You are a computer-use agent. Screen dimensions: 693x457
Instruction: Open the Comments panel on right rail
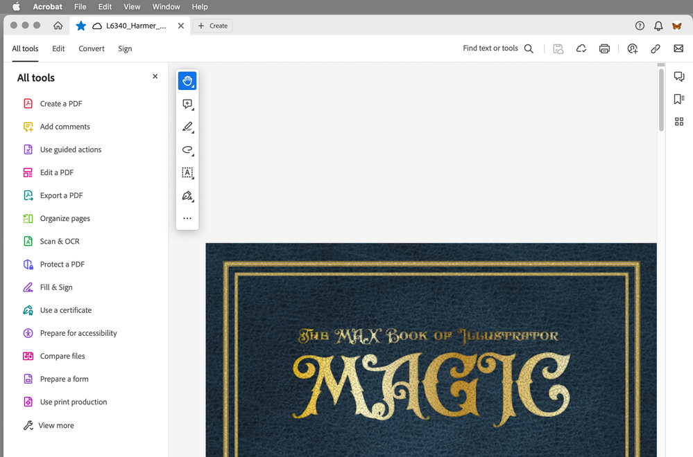679,77
